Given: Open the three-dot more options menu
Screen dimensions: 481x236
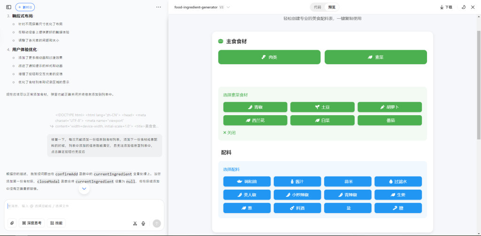Looking at the screenshot, I should pyautogui.click(x=159, y=7).
